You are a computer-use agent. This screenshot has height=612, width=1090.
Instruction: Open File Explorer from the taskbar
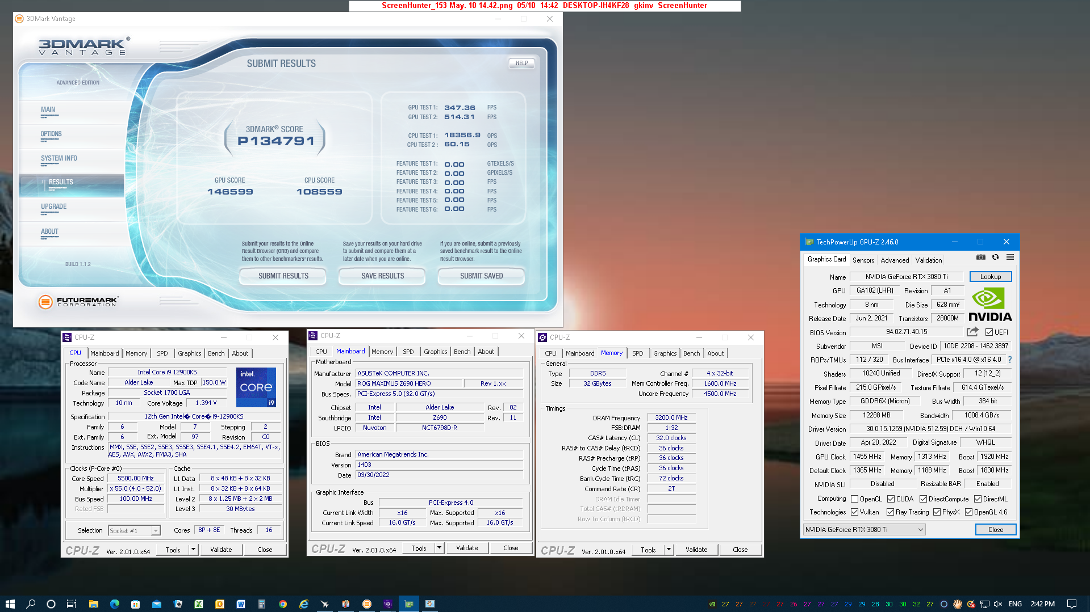tap(94, 604)
